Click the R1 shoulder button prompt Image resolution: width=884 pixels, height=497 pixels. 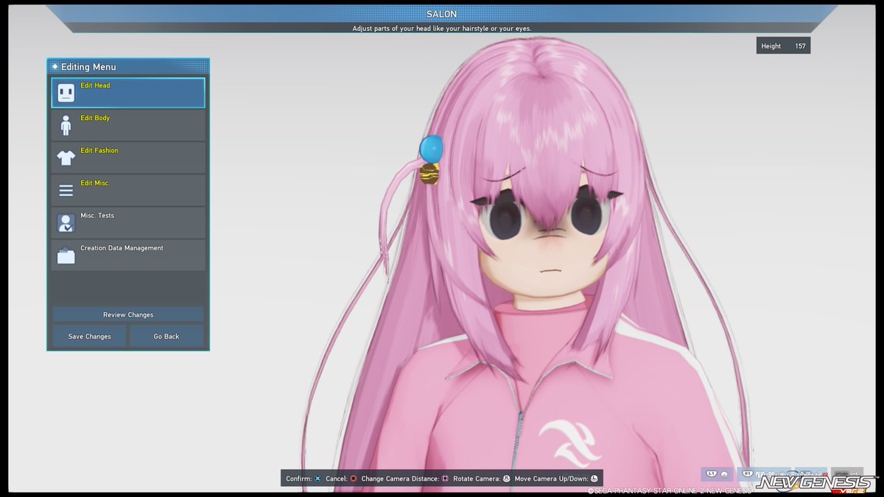tap(748, 474)
